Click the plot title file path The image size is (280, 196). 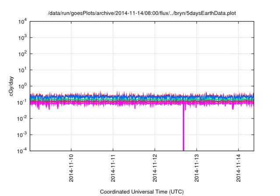(x=142, y=13)
